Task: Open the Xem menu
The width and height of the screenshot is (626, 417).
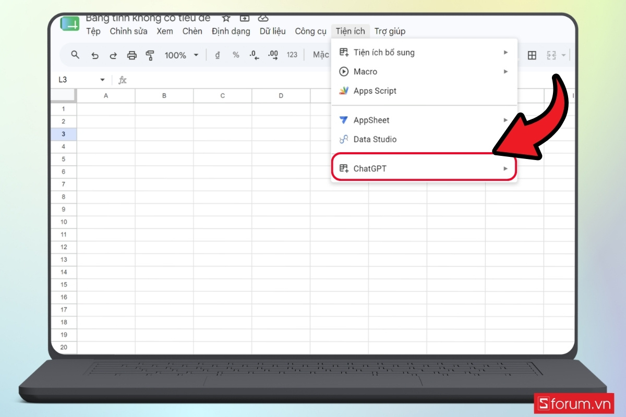Action: pos(165,31)
